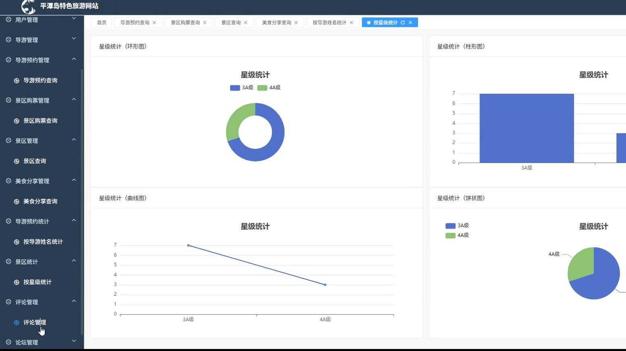Click the 导游预约查询 submenu icon
The width and height of the screenshot is (626, 351).
pos(17,81)
